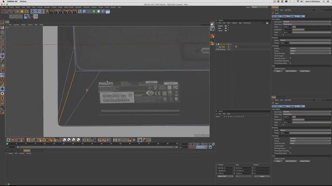Click the blue key icon right of playback controls
The width and height of the screenshot is (332, 186).
point(211,147)
